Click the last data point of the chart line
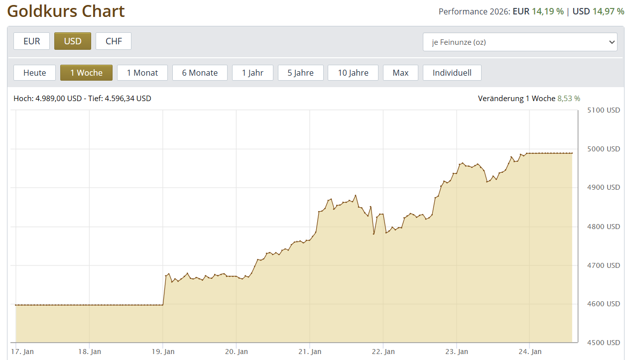 [572, 153]
